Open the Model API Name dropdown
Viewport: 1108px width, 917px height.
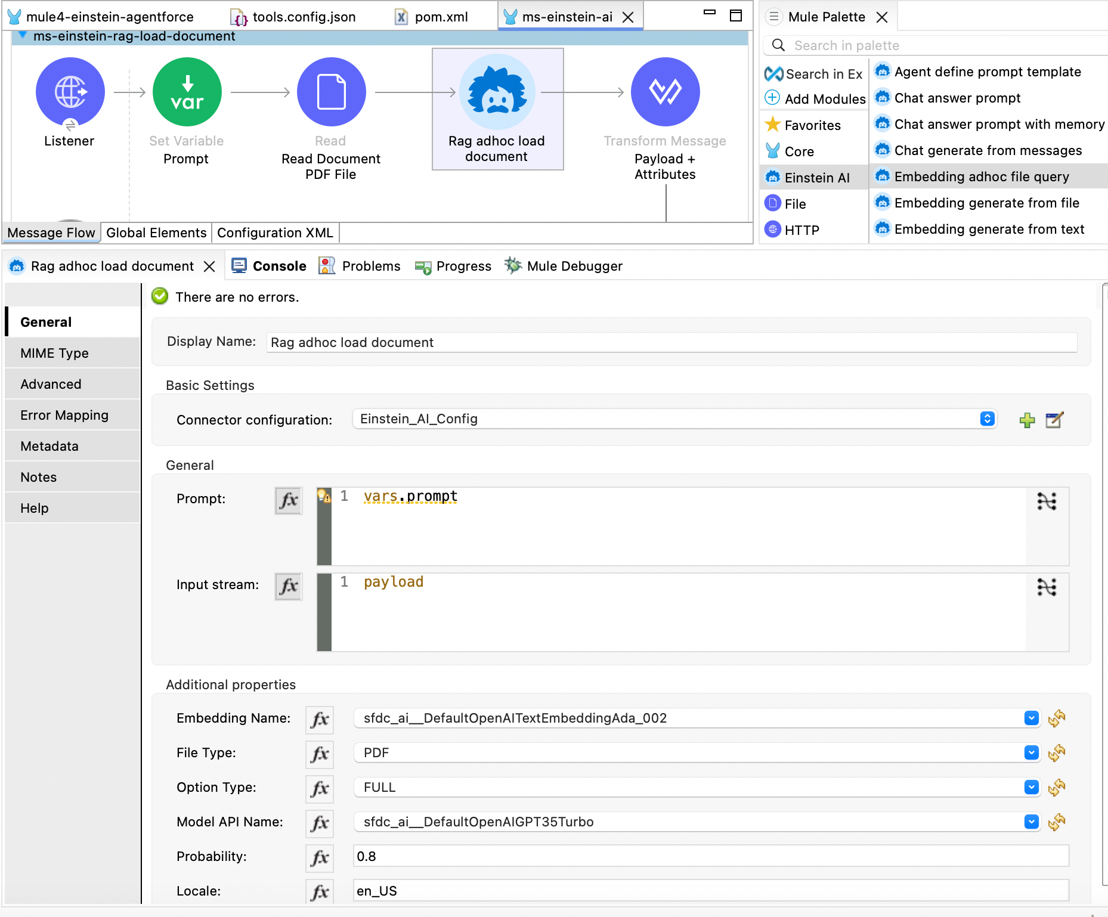point(1031,822)
